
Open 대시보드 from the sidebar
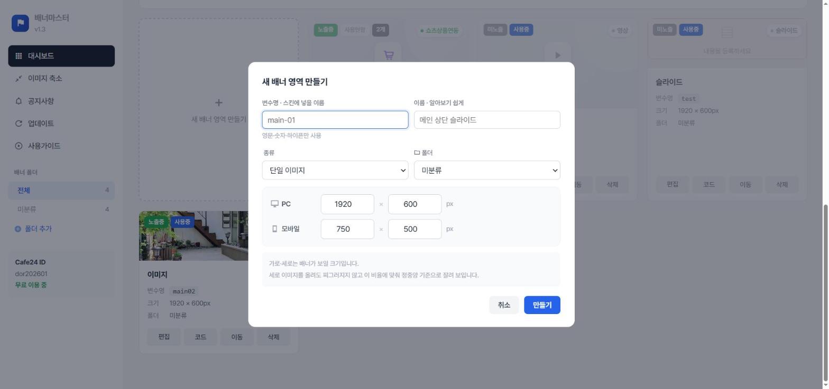(x=61, y=56)
